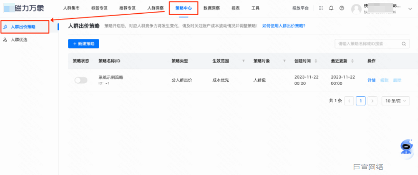Open the 推荐专区 tab
Image resolution: width=418 pixels, height=175 pixels.
tap(128, 8)
